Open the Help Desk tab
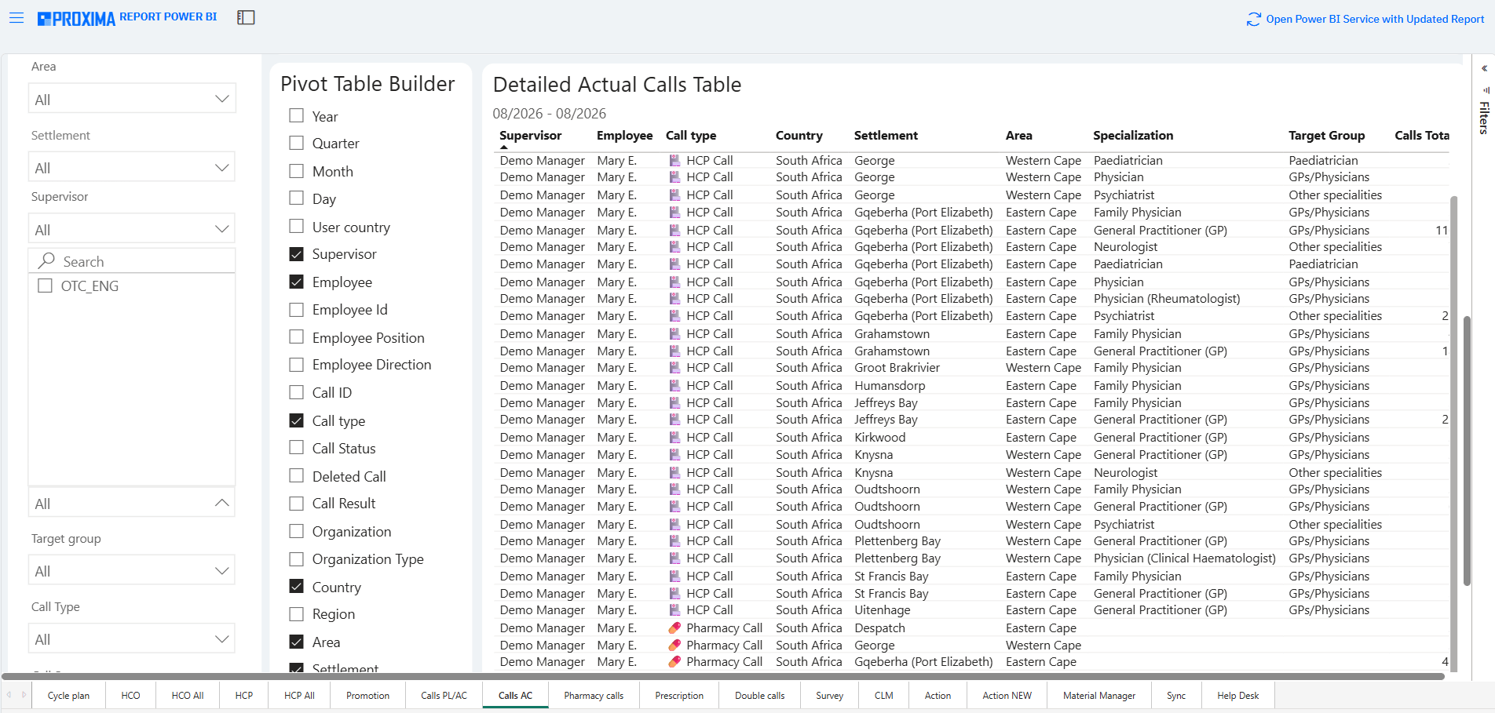 [x=1237, y=695]
